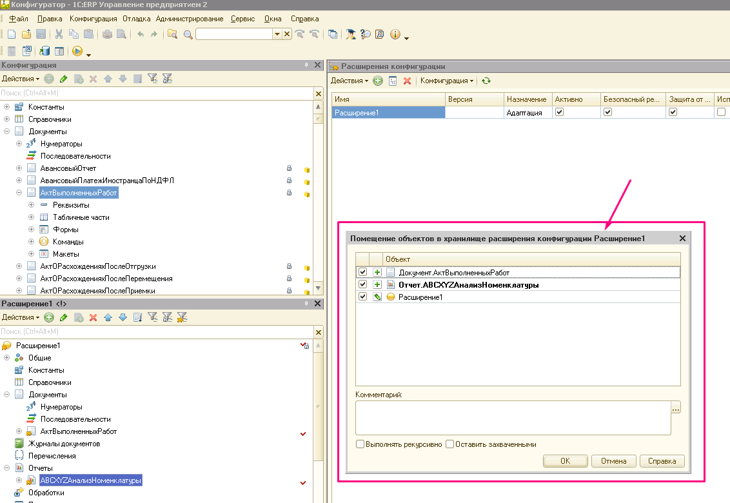This screenshot has width=730, height=503.
Task: Expand the АвансовыйОтчет document node
Action: pyautogui.click(x=19, y=168)
